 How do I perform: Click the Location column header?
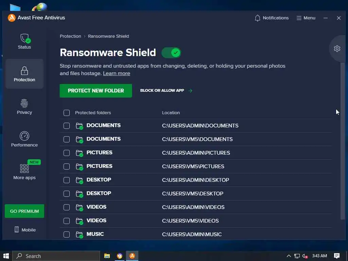pyautogui.click(x=171, y=113)
